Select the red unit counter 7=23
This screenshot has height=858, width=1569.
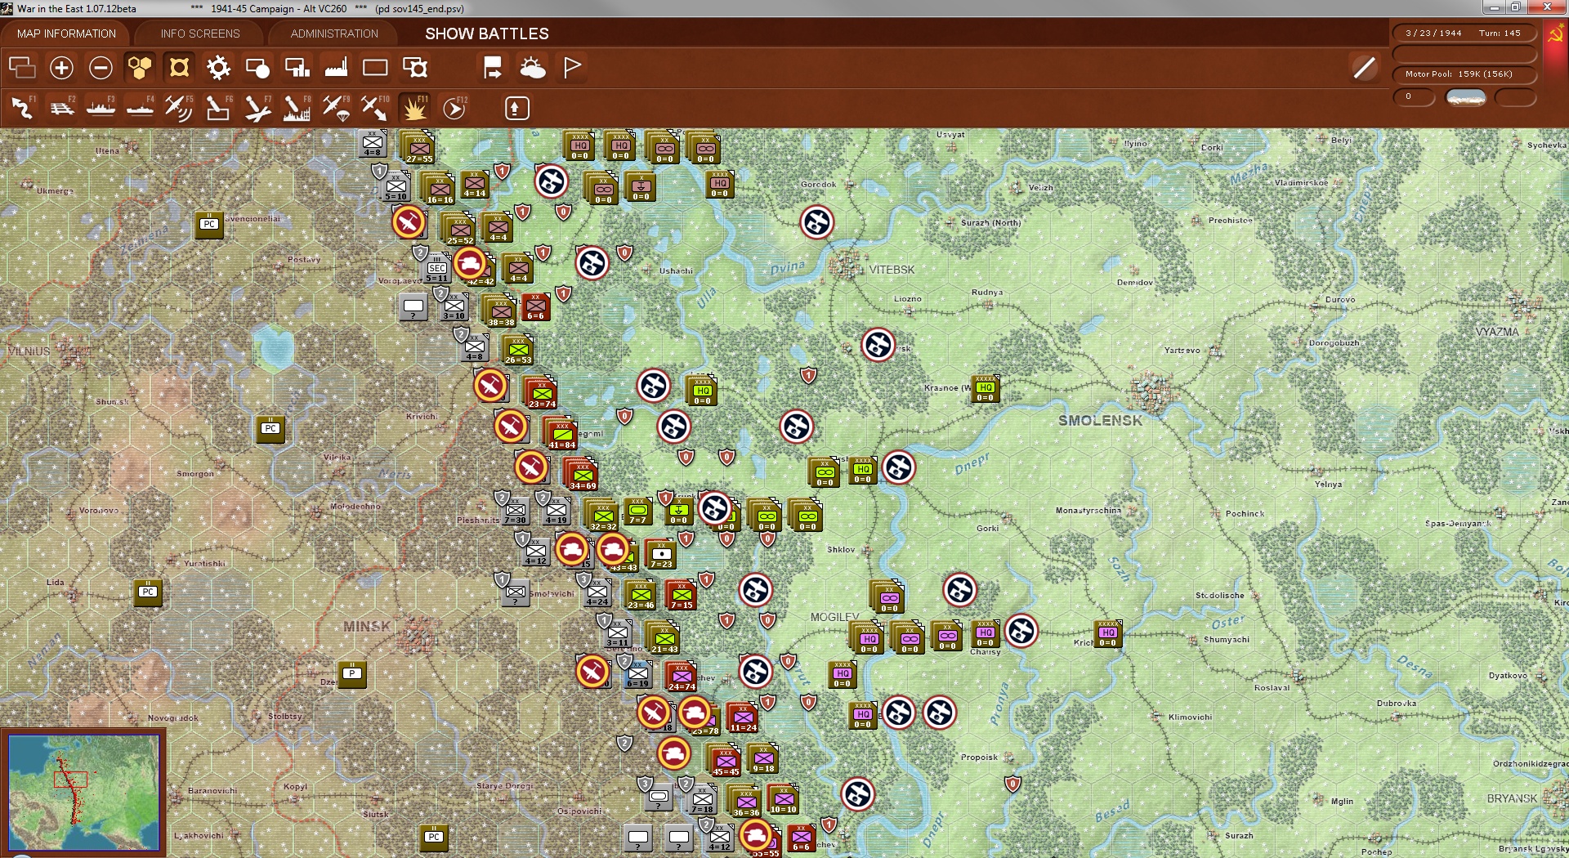click(x=660, y=554)
